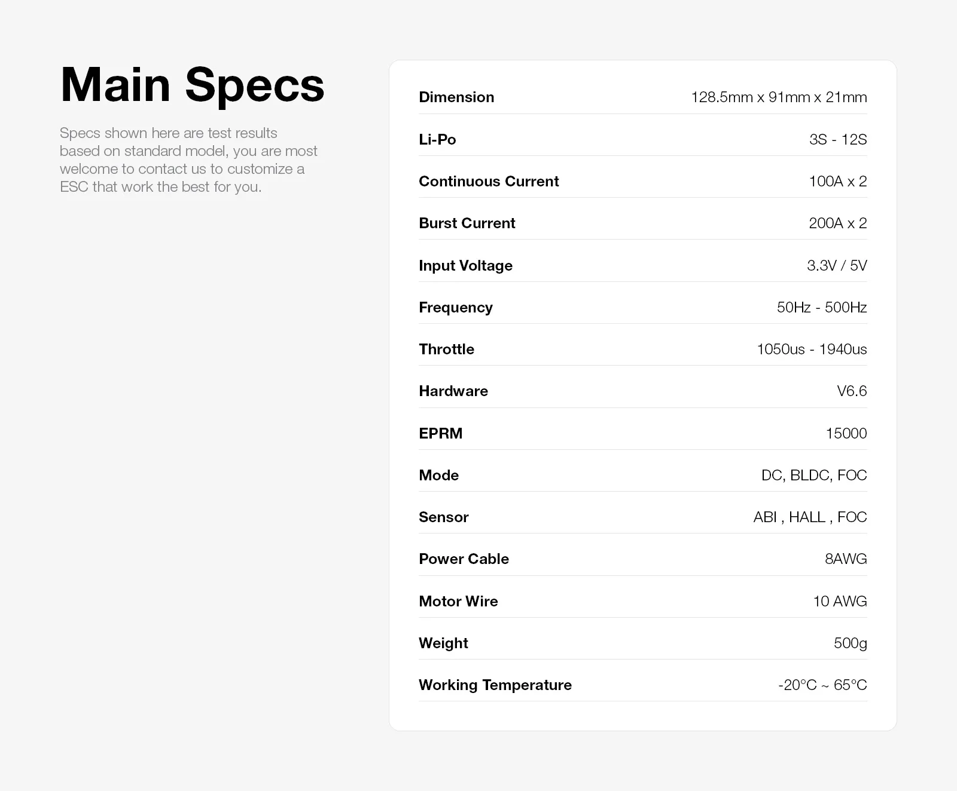957x791 pixels.
Task: Select the Dimension row label
Action: (456, 97)
